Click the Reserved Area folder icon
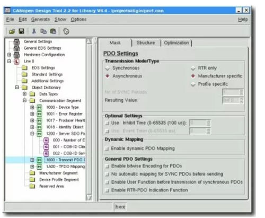The width and height of the screenshot is (265, 218). click(32, 186)
